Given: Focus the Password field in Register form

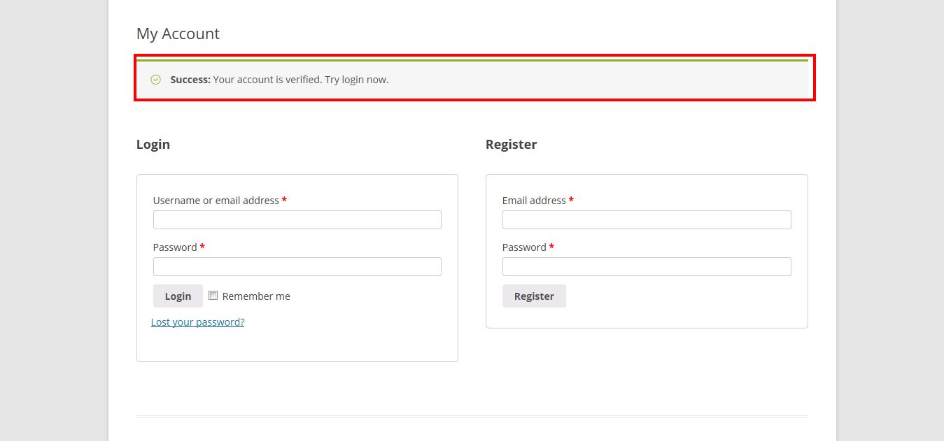Looking at the screenshot, I should 646,267.
